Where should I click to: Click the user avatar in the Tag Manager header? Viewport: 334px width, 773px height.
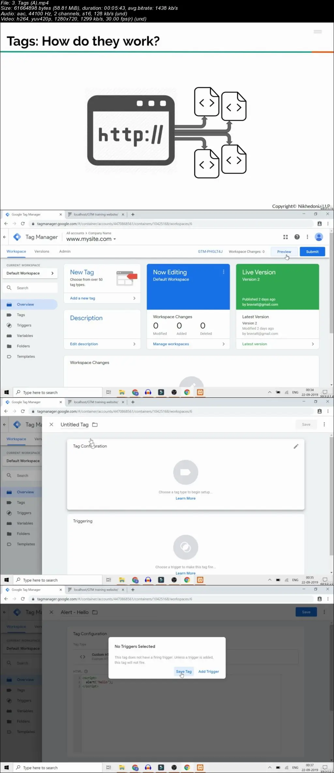(319, 237)
